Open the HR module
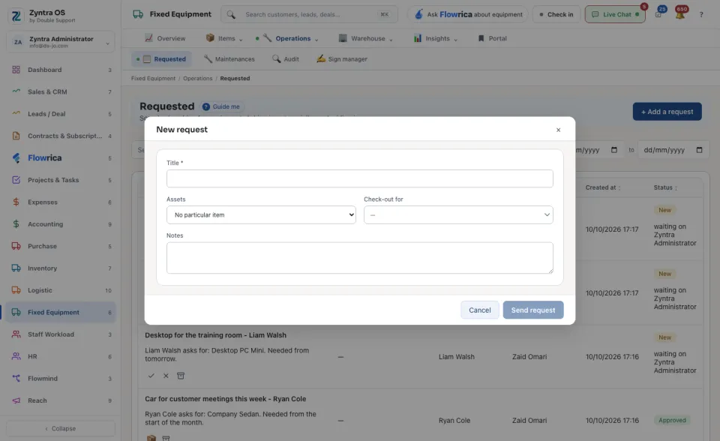The image size is (720, 441). [61, 356]
